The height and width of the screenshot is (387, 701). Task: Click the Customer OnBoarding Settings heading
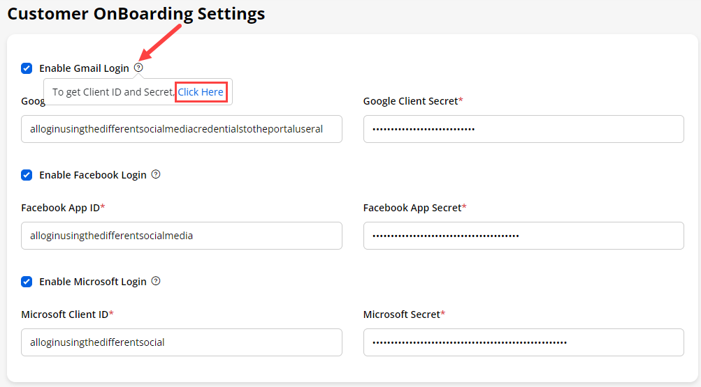point(136,13)
